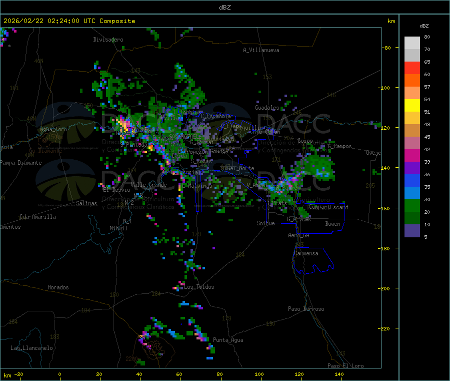Click the 'Goudge' map label
Image resolution: width=450 pixels, height=381 pixels.
point(219,151)
